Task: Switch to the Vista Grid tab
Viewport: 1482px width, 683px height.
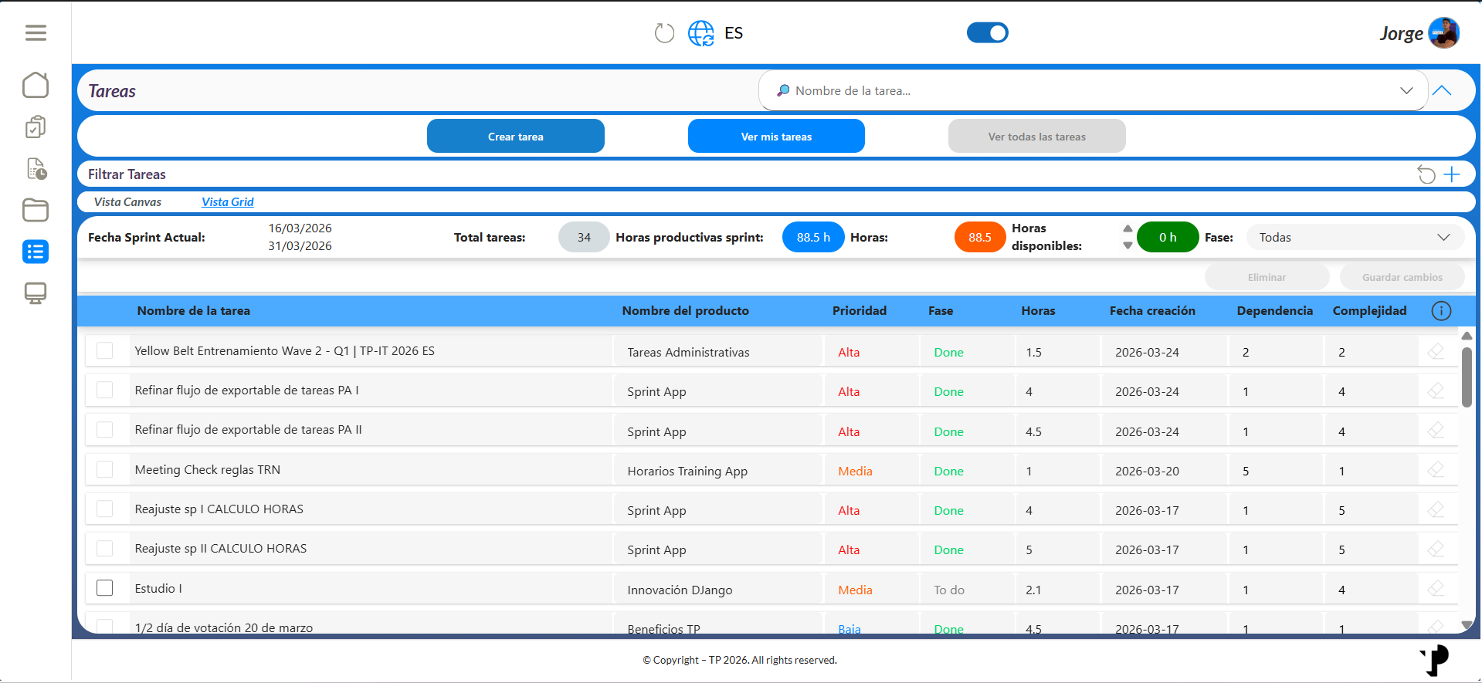Action: [228, 202]
